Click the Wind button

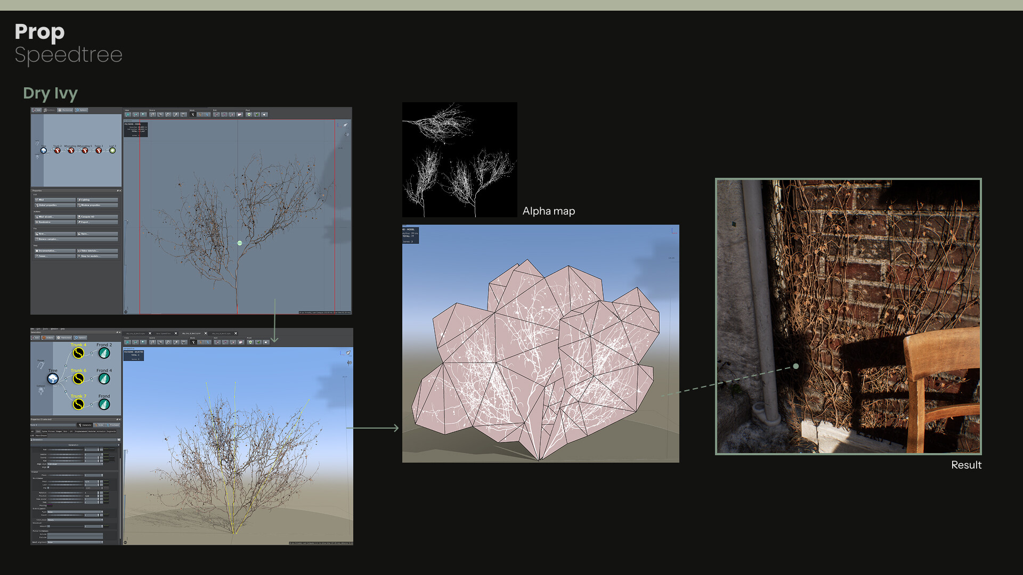[55, 200]
